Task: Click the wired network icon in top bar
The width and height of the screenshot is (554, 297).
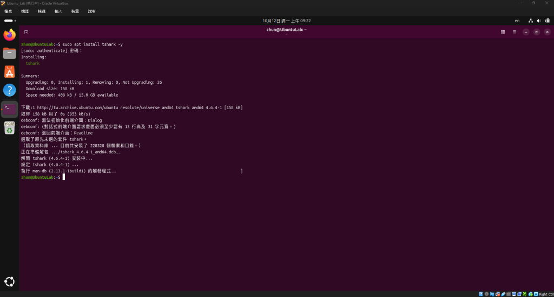Action: pos(531,21)
